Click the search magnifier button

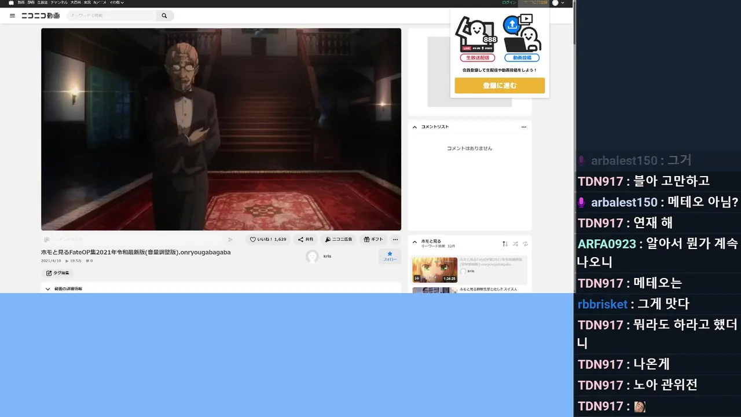pyautogui.click(x=164, y=16)
